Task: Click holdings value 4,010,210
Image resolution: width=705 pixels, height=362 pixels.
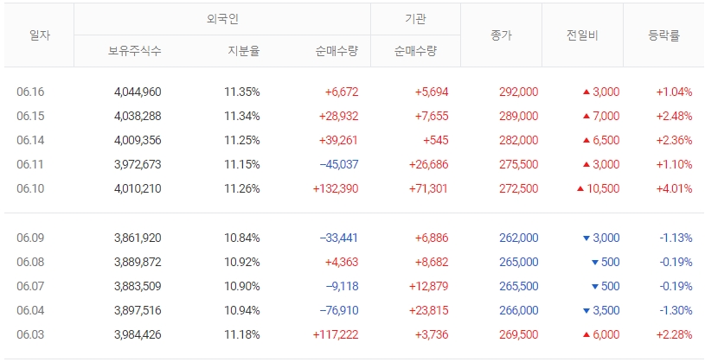Action: pos(138,188)
